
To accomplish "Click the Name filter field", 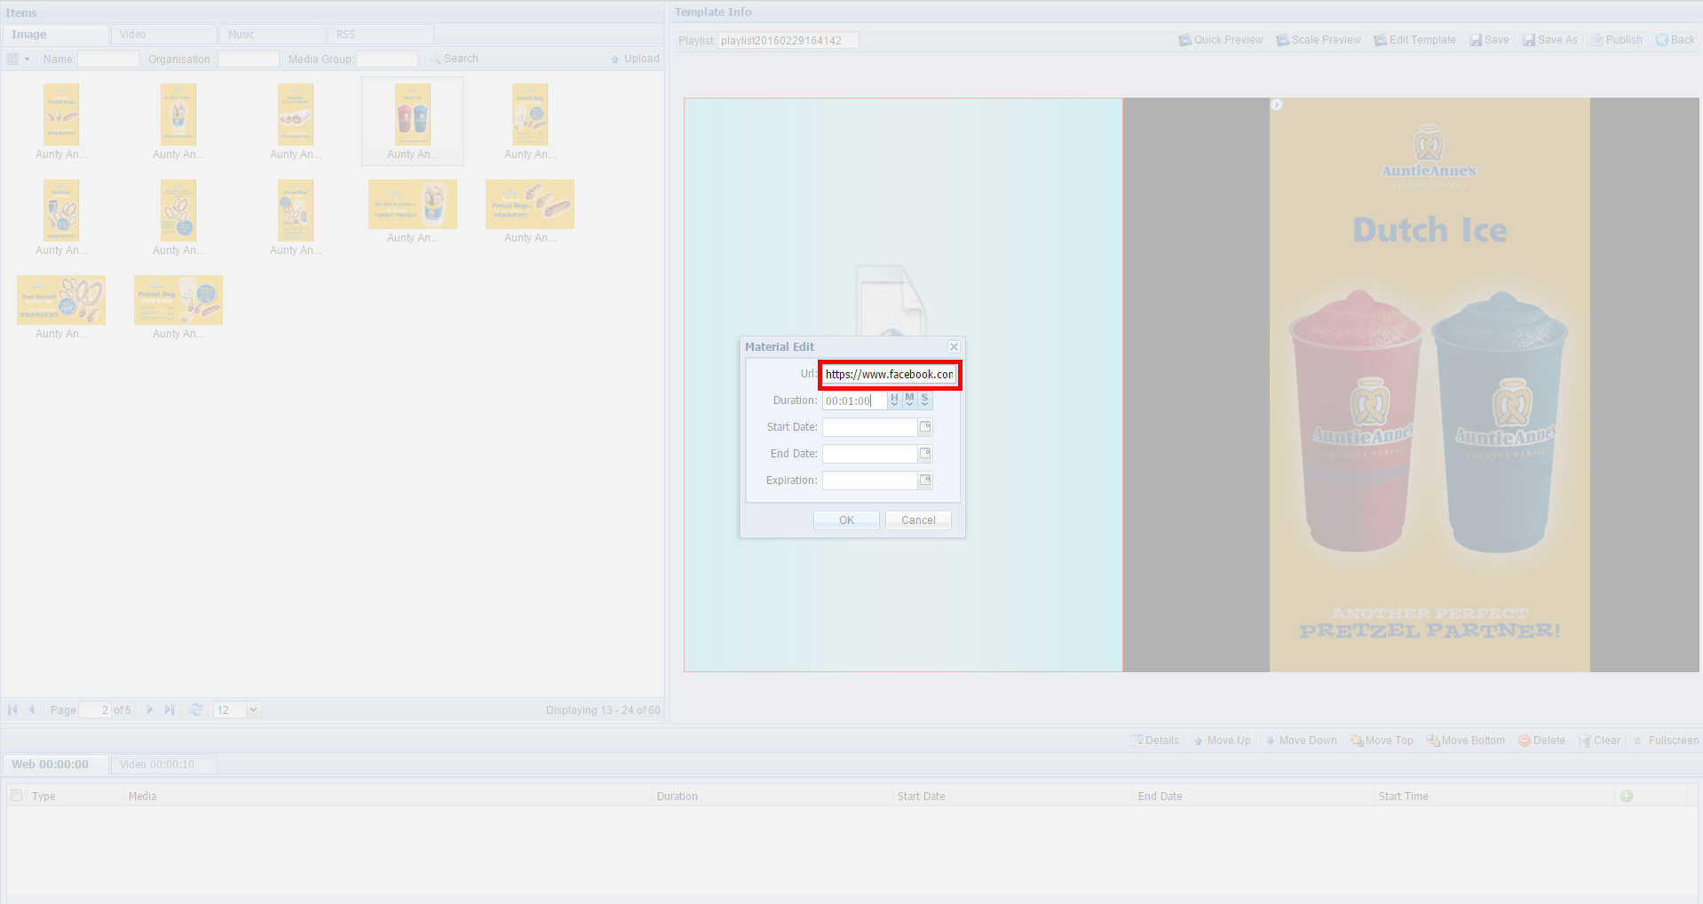I will [x=108, y=59].
